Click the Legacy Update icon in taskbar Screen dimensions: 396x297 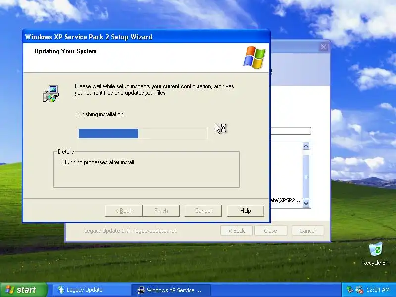(61, 290)
